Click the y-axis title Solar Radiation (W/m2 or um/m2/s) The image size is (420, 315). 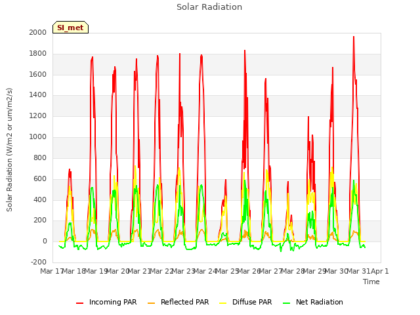pos(9,150)
